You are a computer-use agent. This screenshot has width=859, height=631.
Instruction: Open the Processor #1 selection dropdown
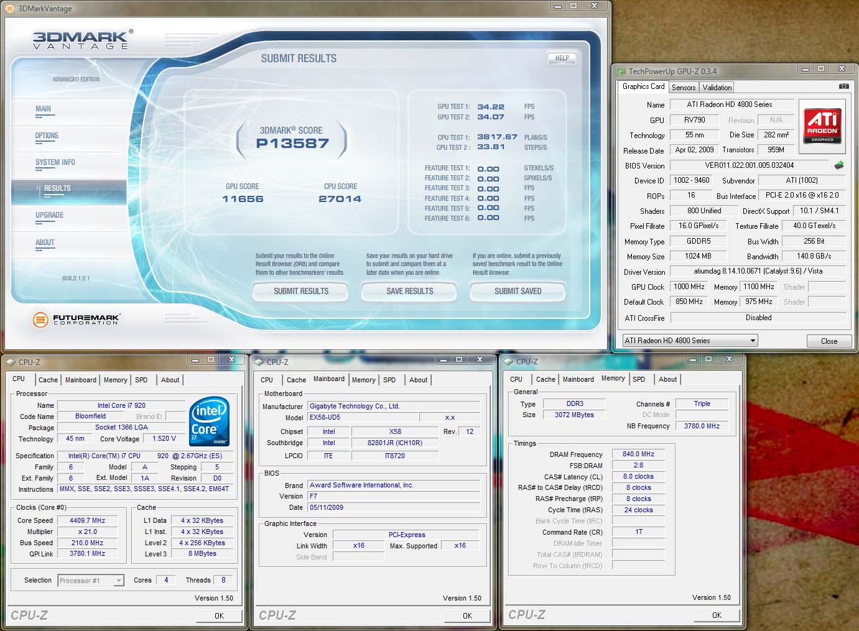point(91,581)
